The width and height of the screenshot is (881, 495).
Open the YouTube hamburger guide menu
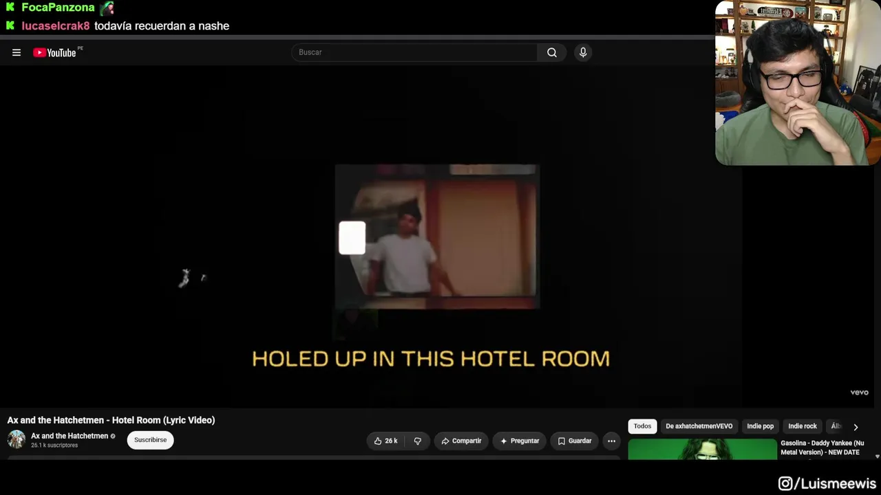[17, 52]
